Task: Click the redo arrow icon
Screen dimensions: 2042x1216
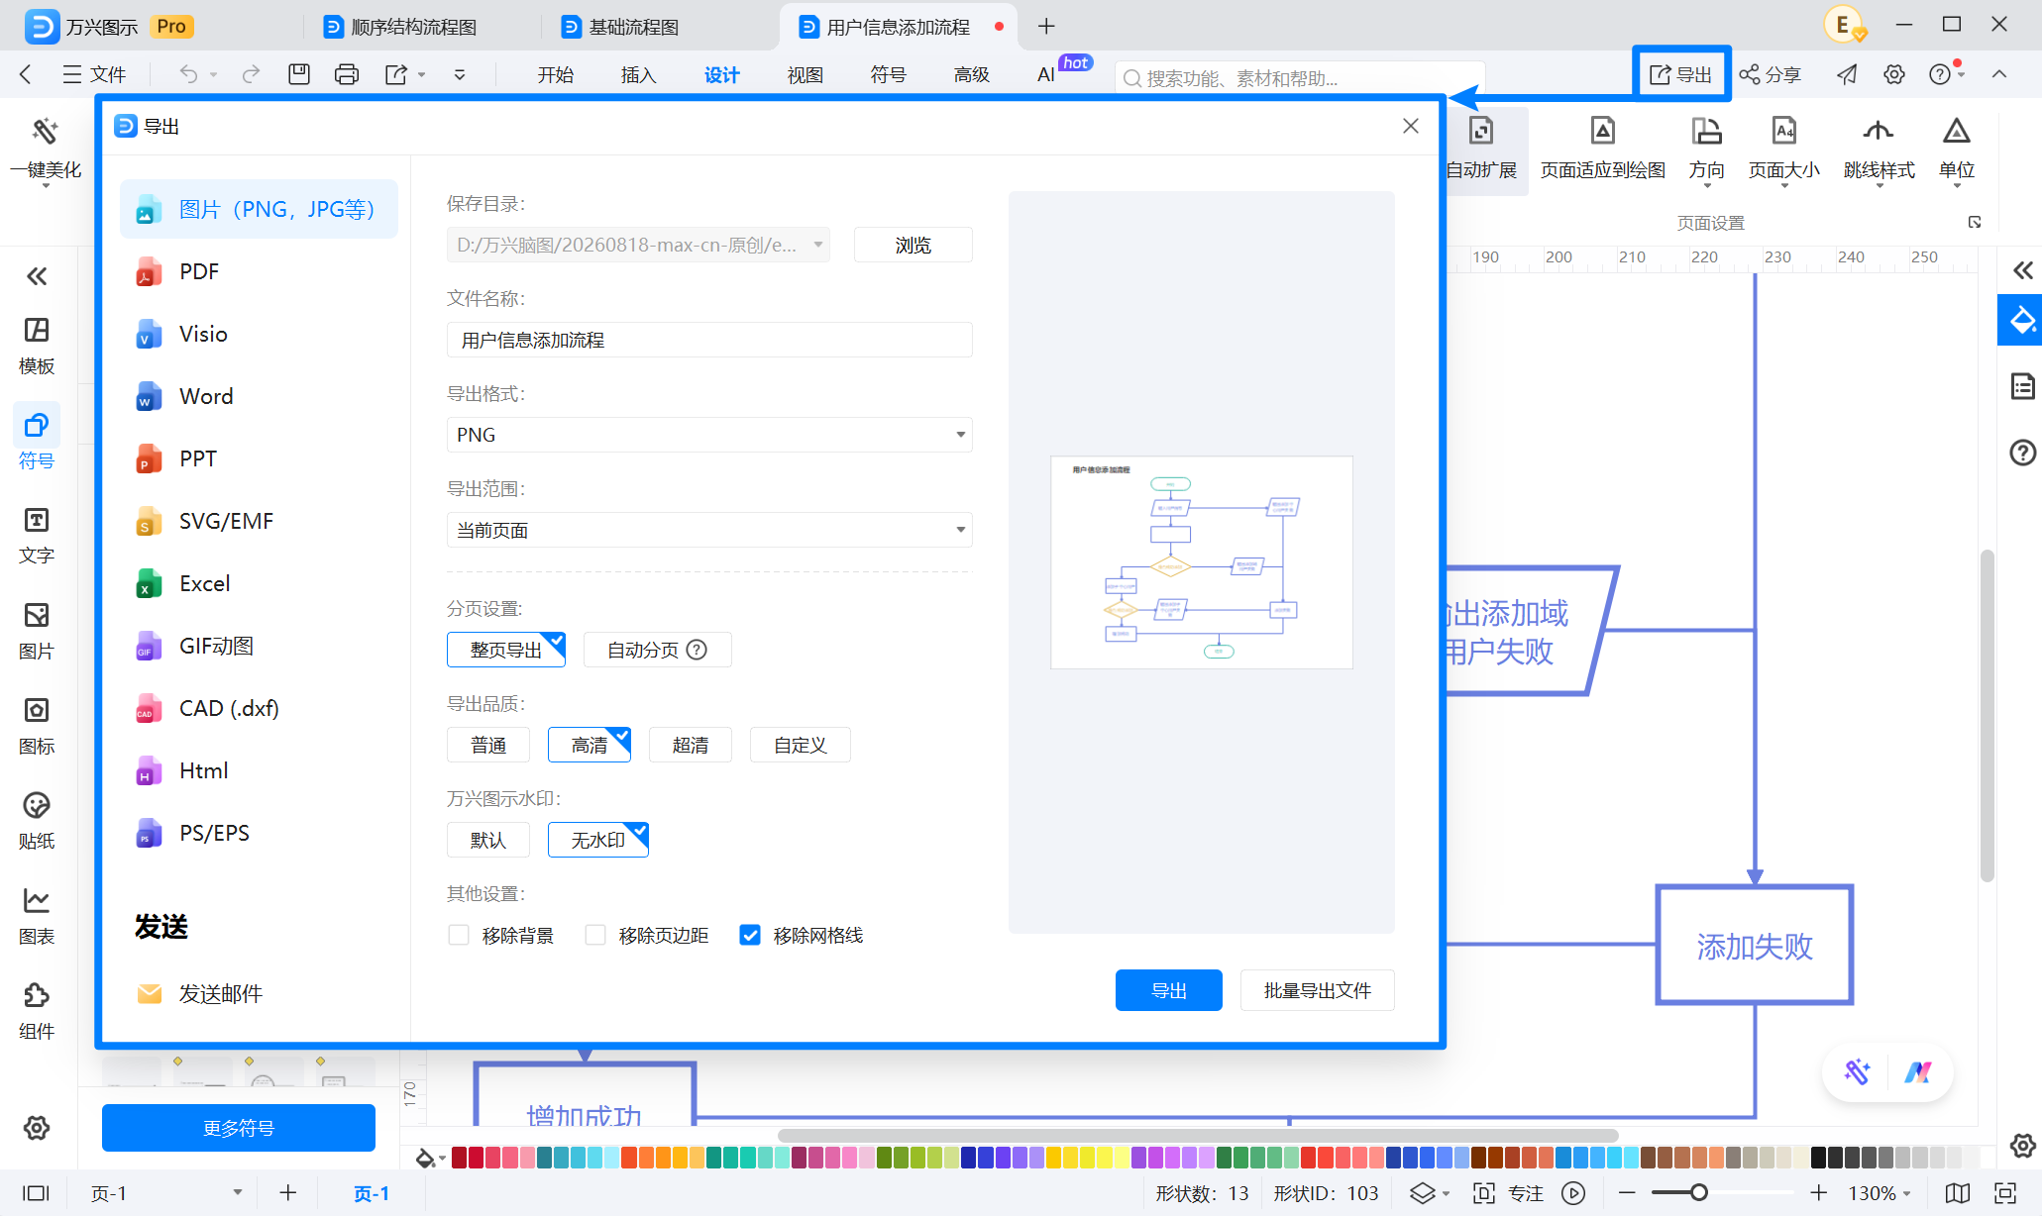Action: point(251,74)
